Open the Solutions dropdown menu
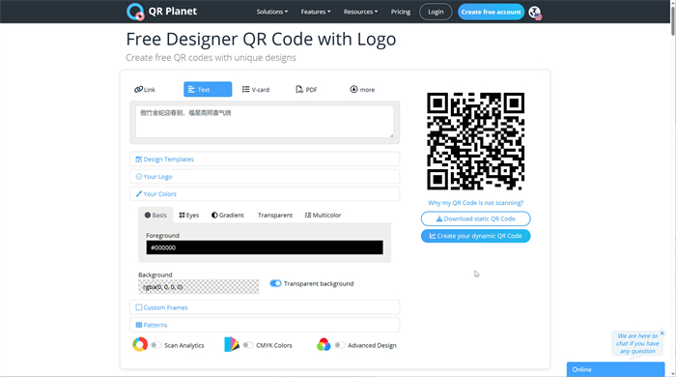Image resolution: width=676 pixels, height=377 pixels. coord(272,12)
